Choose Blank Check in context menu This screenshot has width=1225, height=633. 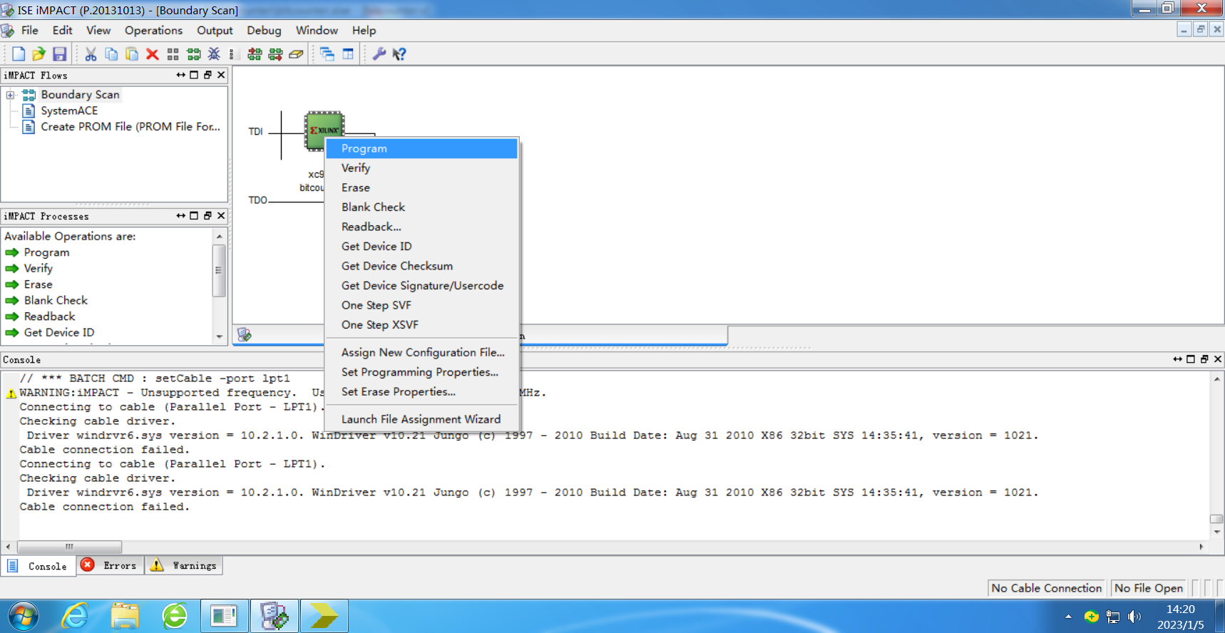pos(421,207)
